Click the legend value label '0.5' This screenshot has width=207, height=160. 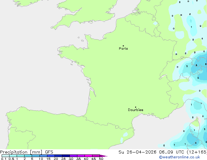pos(11,159)
